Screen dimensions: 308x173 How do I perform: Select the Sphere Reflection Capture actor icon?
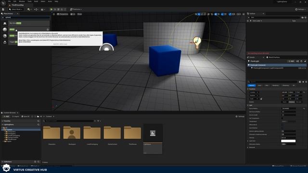pyautogui.click(x=5, y=36)
